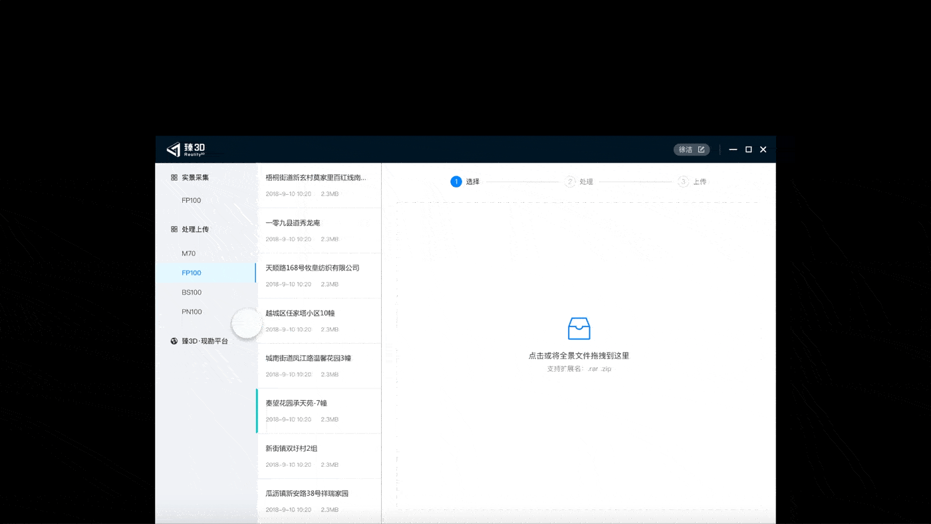Screen dimensions: 931x524
Task: Click the 处理上传 grid icon
Action: (x=174, y=229)
